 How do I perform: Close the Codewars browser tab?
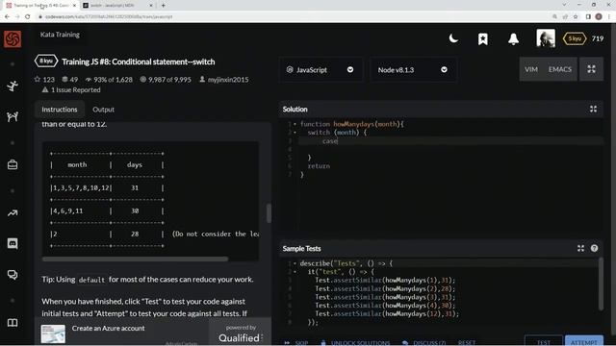click(74, 6)
